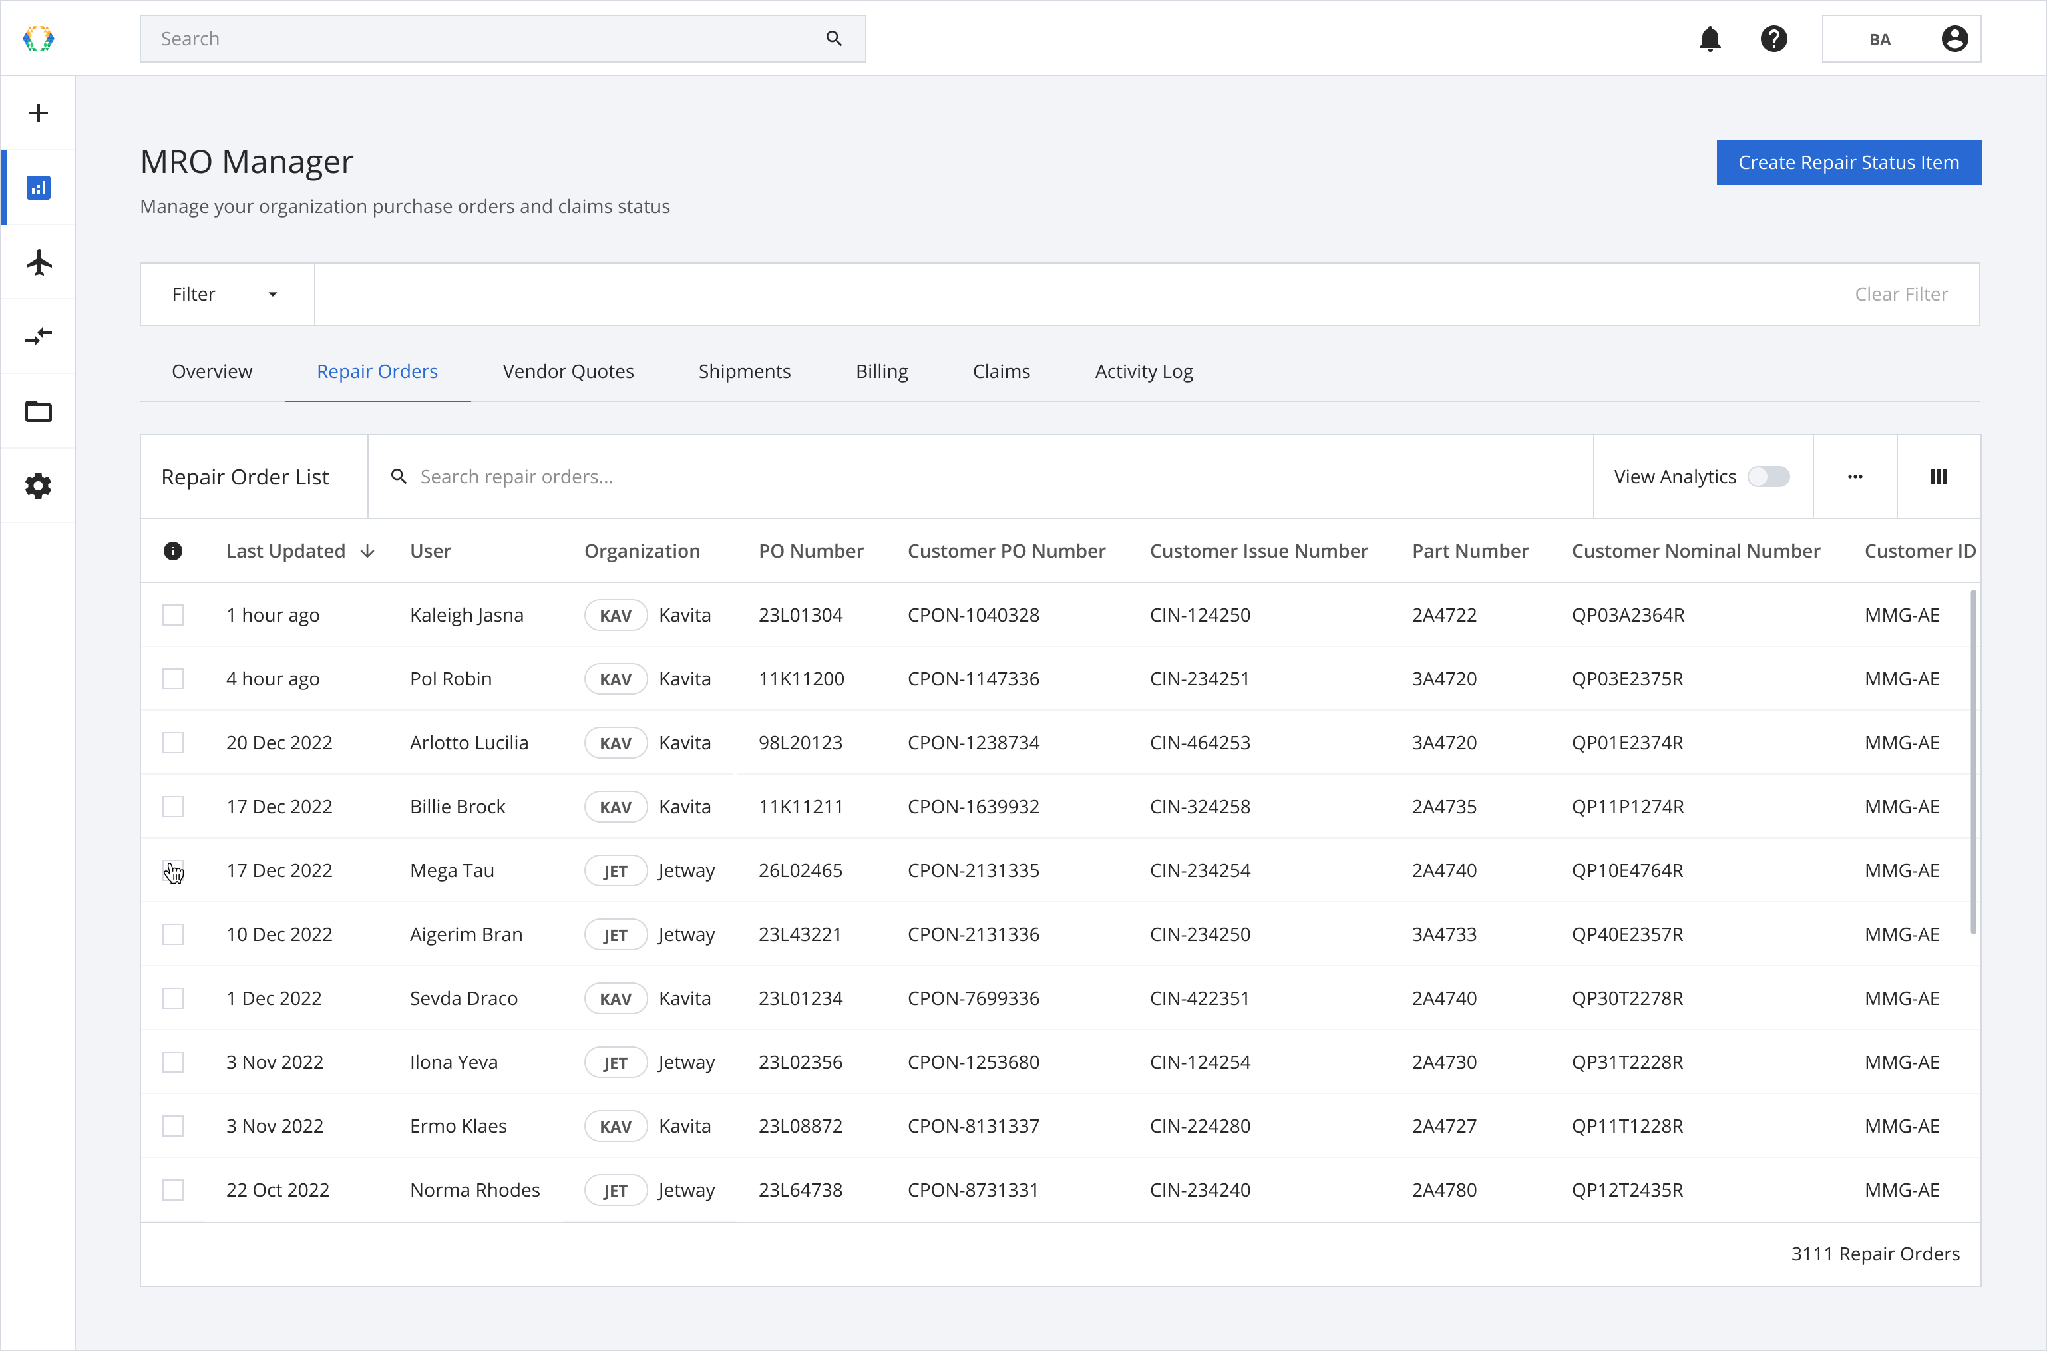Expand the Filter dropdown
The image size is (2047, 1351).
coord(228,295)
